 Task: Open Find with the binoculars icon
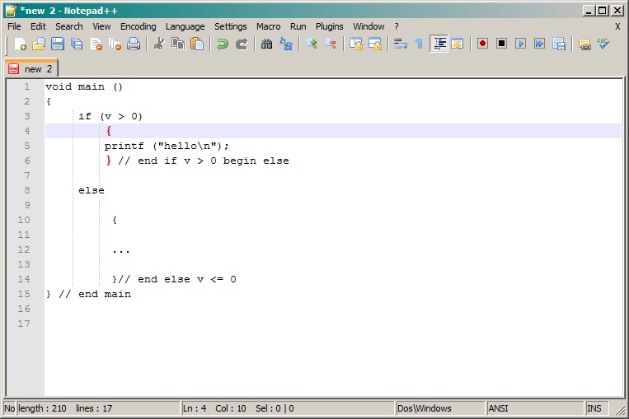coord(267,44)
